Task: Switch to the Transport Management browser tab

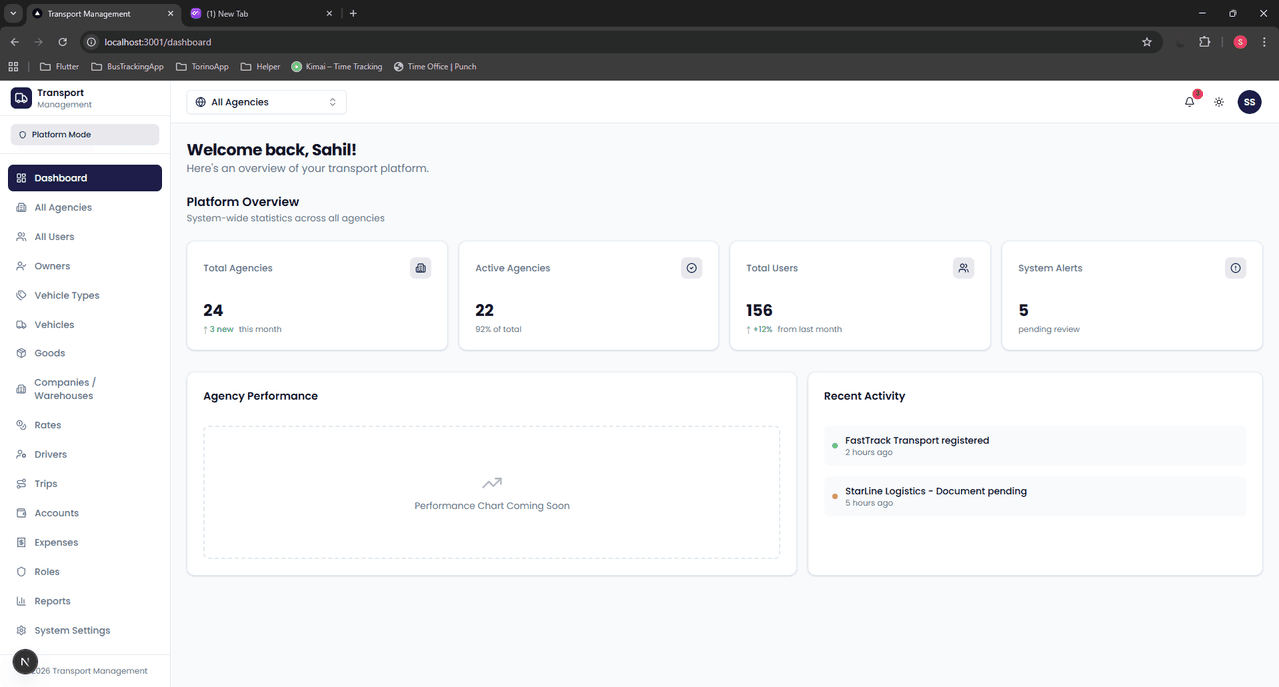Action: pos(103,14)
